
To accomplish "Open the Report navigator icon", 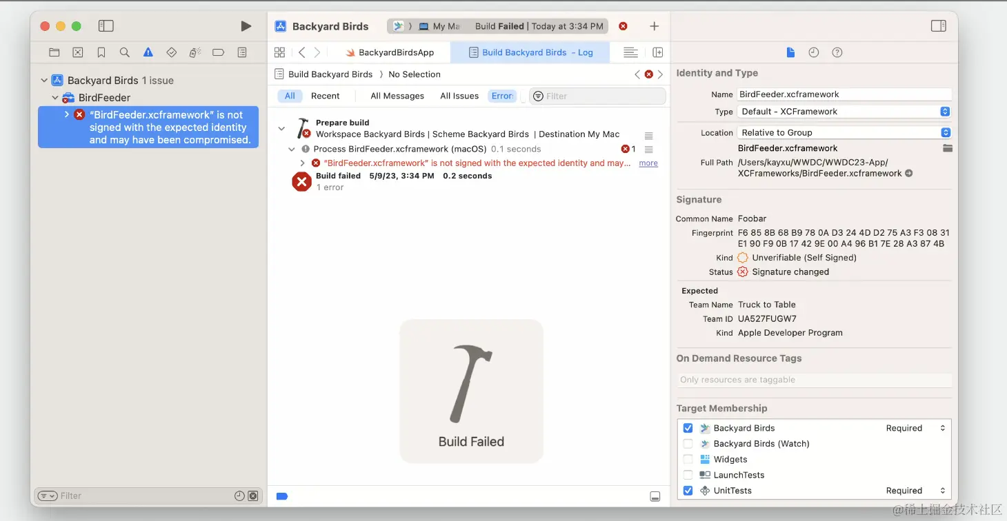I will [242, 52].
